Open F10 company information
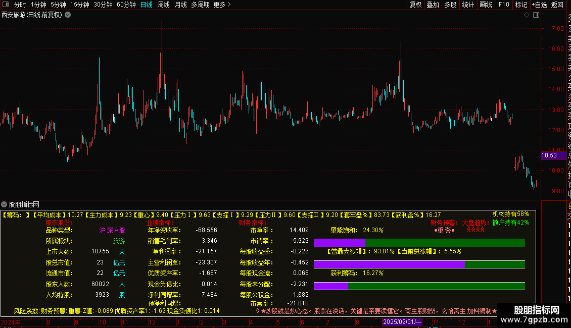Screen dimensions: 571x328 (504, 5)
